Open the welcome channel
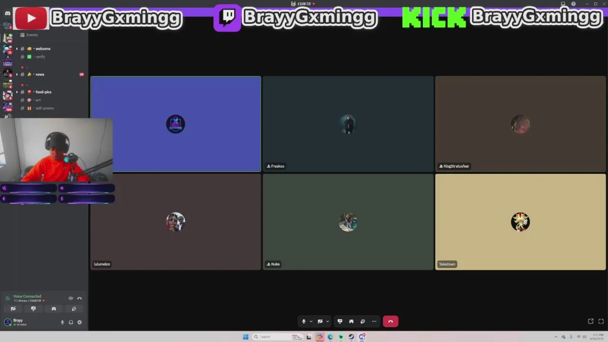Image resolution: width=608 pixels, height=342 pixels. pos(42,48)
